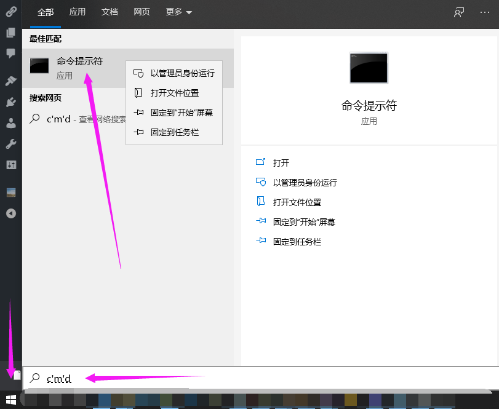The image size is (499, 409).
Task: Click 打开文件位置 in the right details panel
Action: click(x=297, y=202)
